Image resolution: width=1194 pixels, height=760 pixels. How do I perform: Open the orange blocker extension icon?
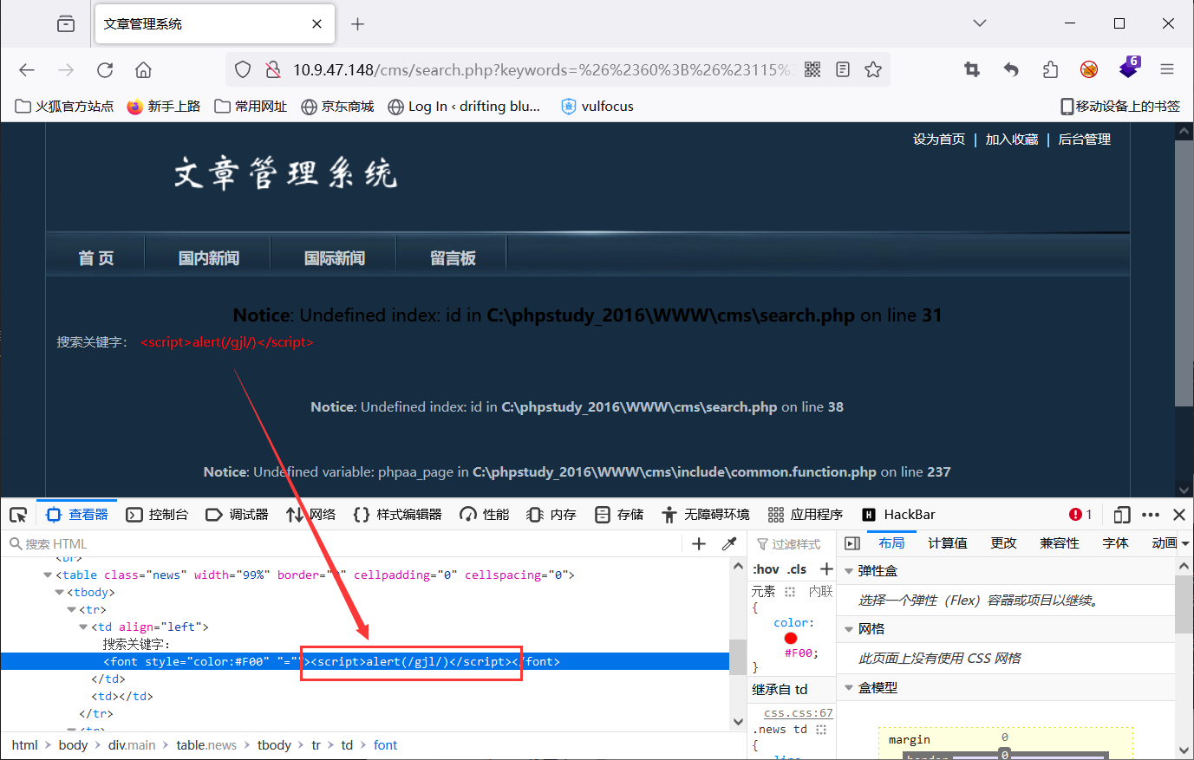(1089, 69)
